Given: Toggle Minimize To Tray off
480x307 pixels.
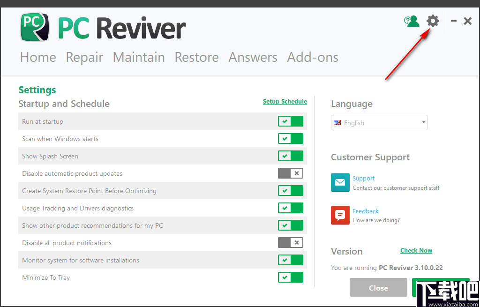Looking at the screenshot, I should click(291, 277).
